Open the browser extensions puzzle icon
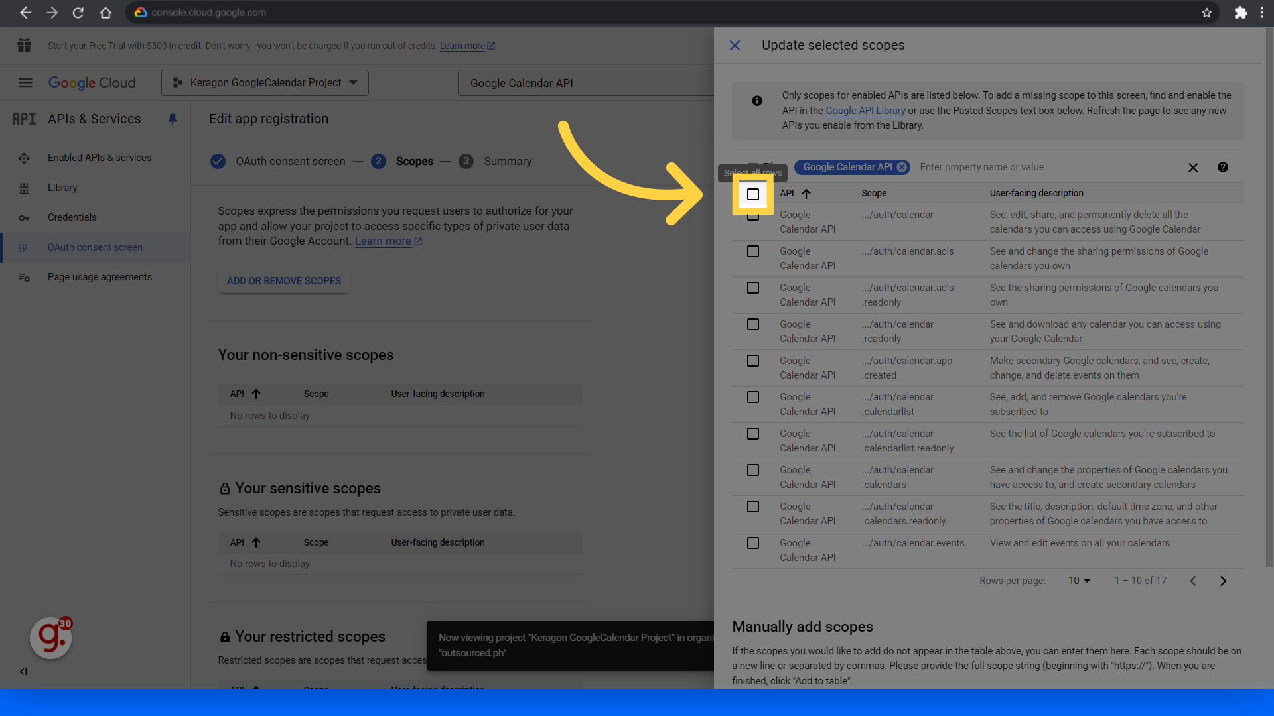 [x=1240, y=13]
